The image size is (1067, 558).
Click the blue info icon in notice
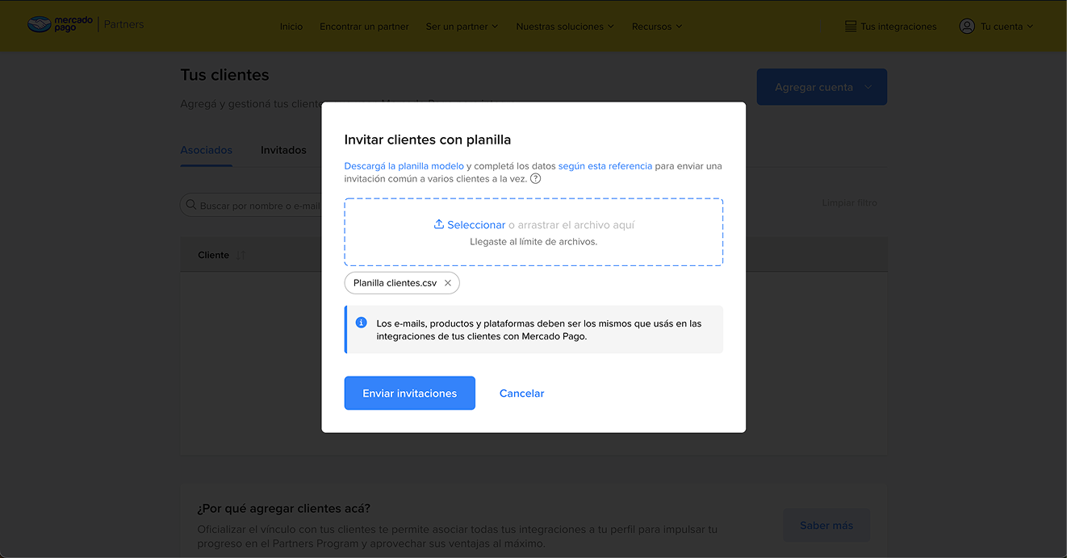click(362, 323)
